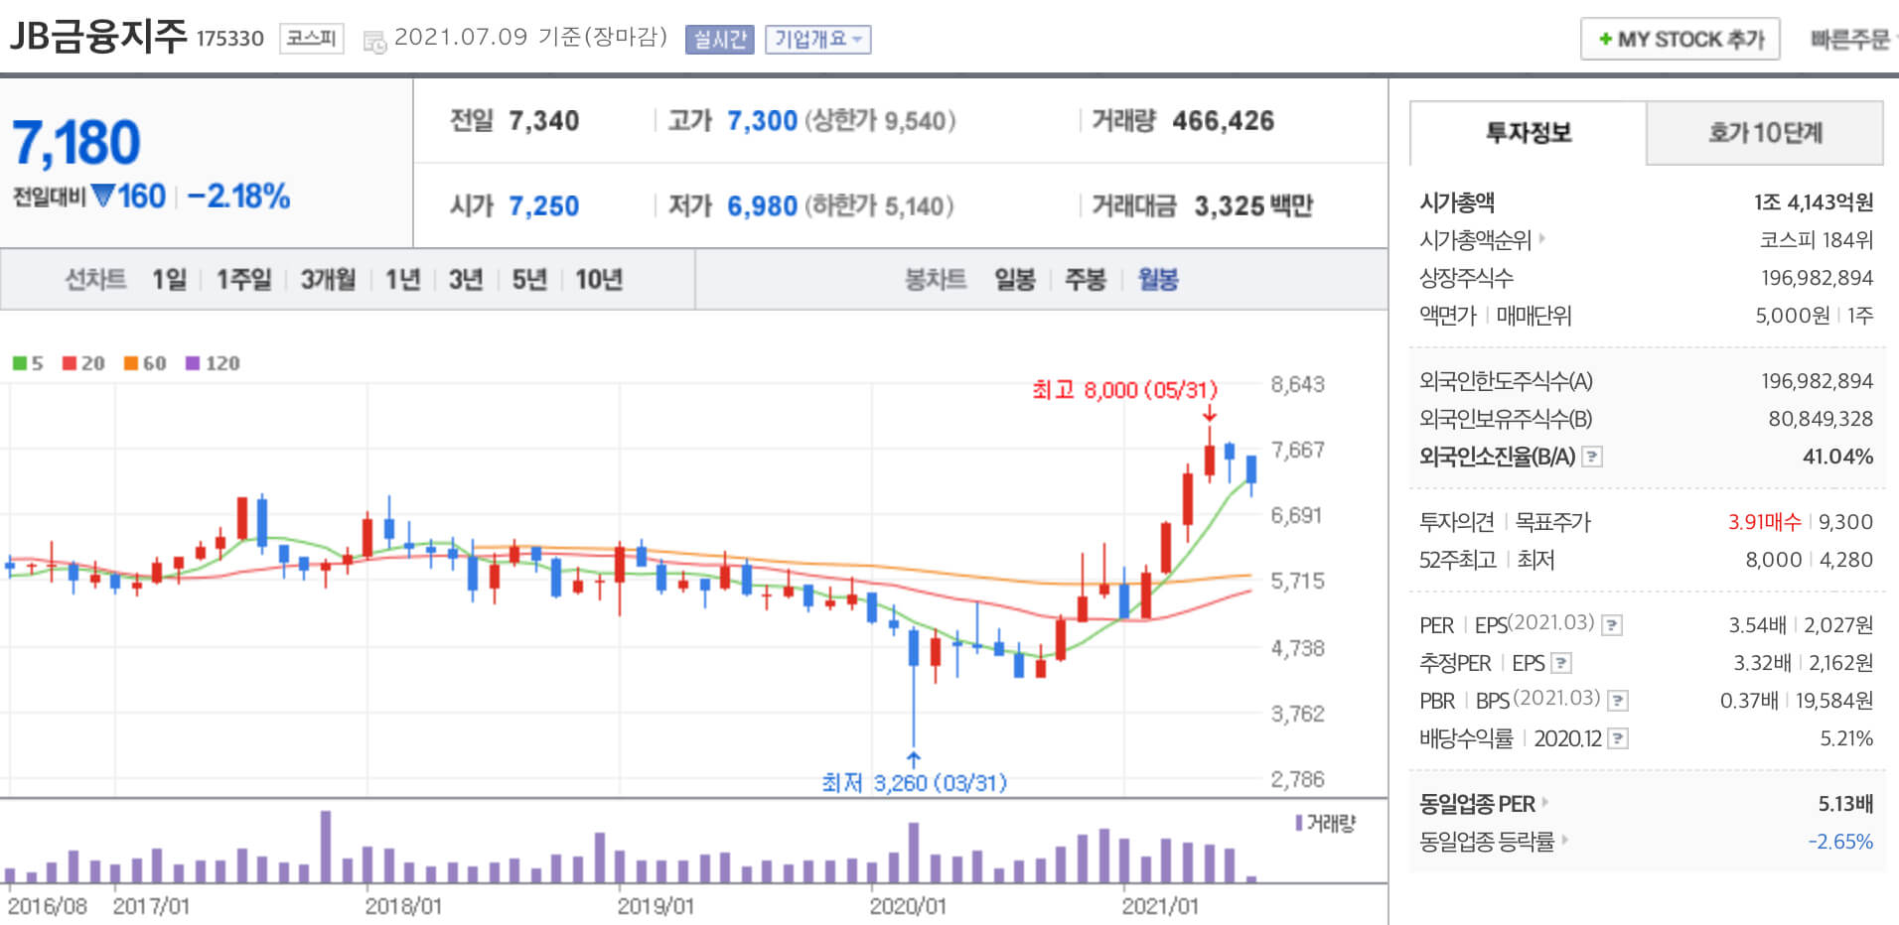
Task: Click the stock code 175330
Action: (230, 39)
